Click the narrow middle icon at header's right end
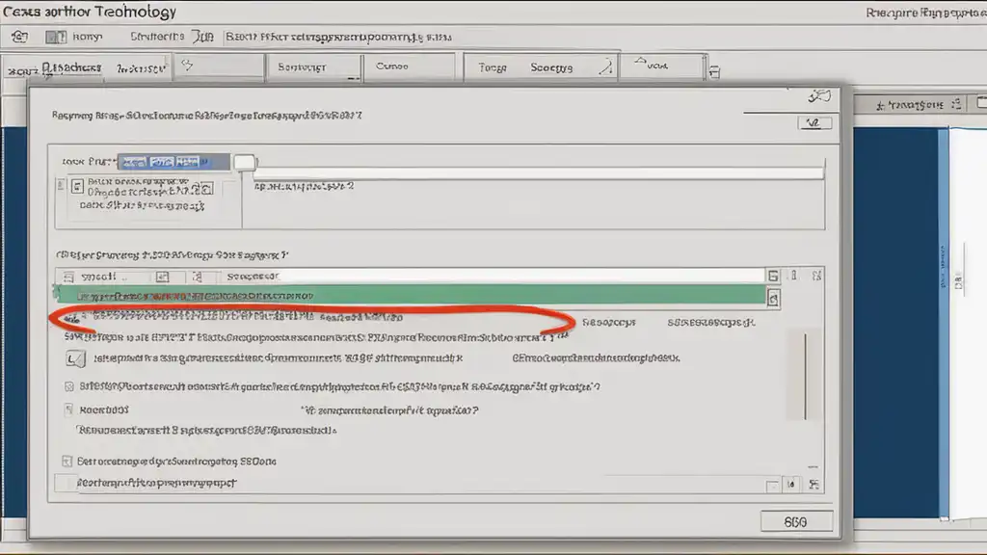This screenshot has width=987, height=555. [x=794, y=275]
